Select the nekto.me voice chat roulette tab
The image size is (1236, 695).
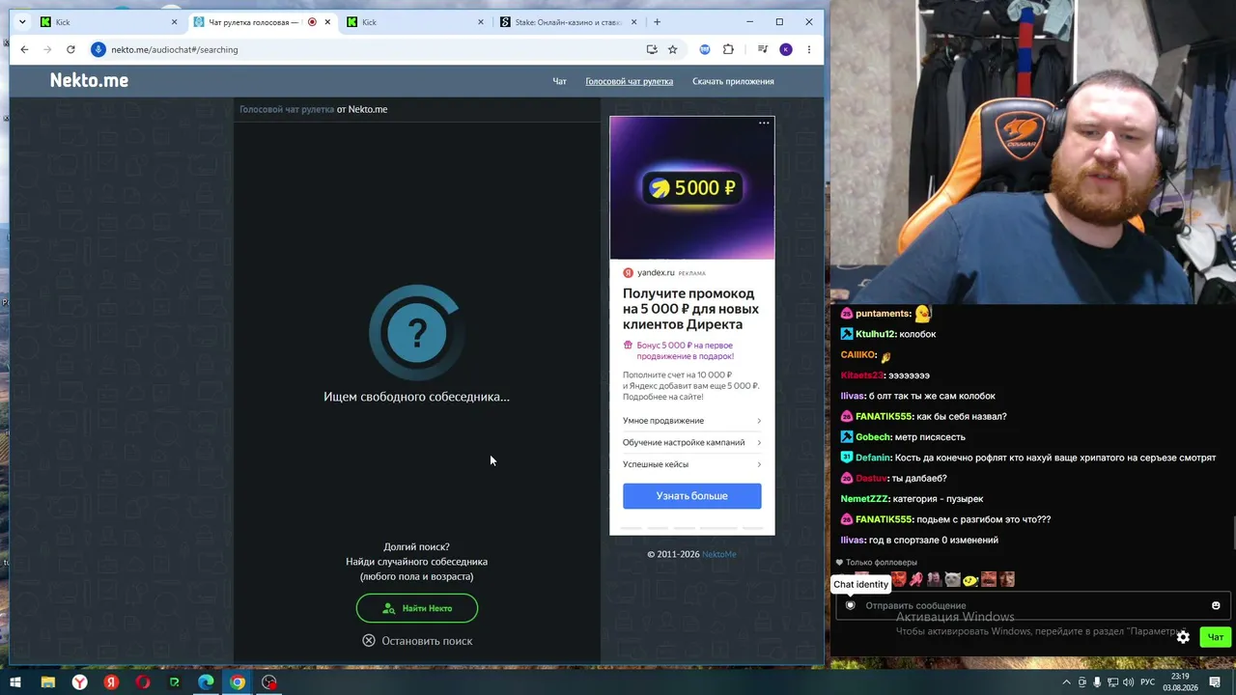click(261, 22)
